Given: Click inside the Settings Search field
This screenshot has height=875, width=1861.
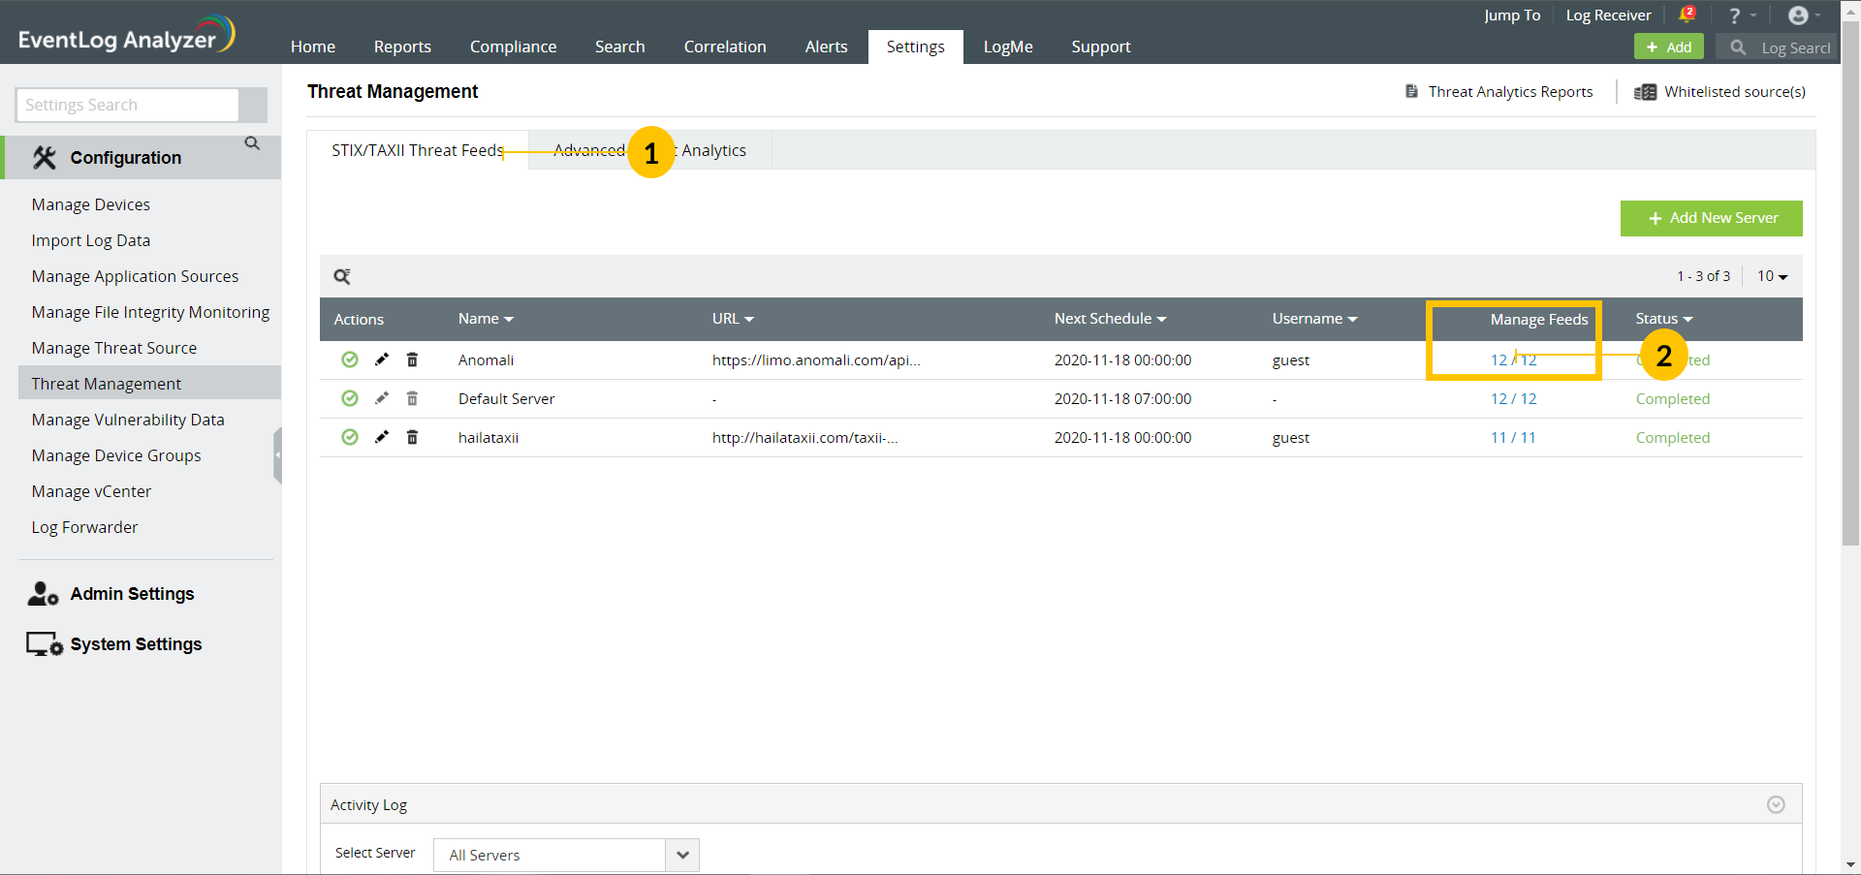Looking at the screenshot, I should (x=126, y=105).
